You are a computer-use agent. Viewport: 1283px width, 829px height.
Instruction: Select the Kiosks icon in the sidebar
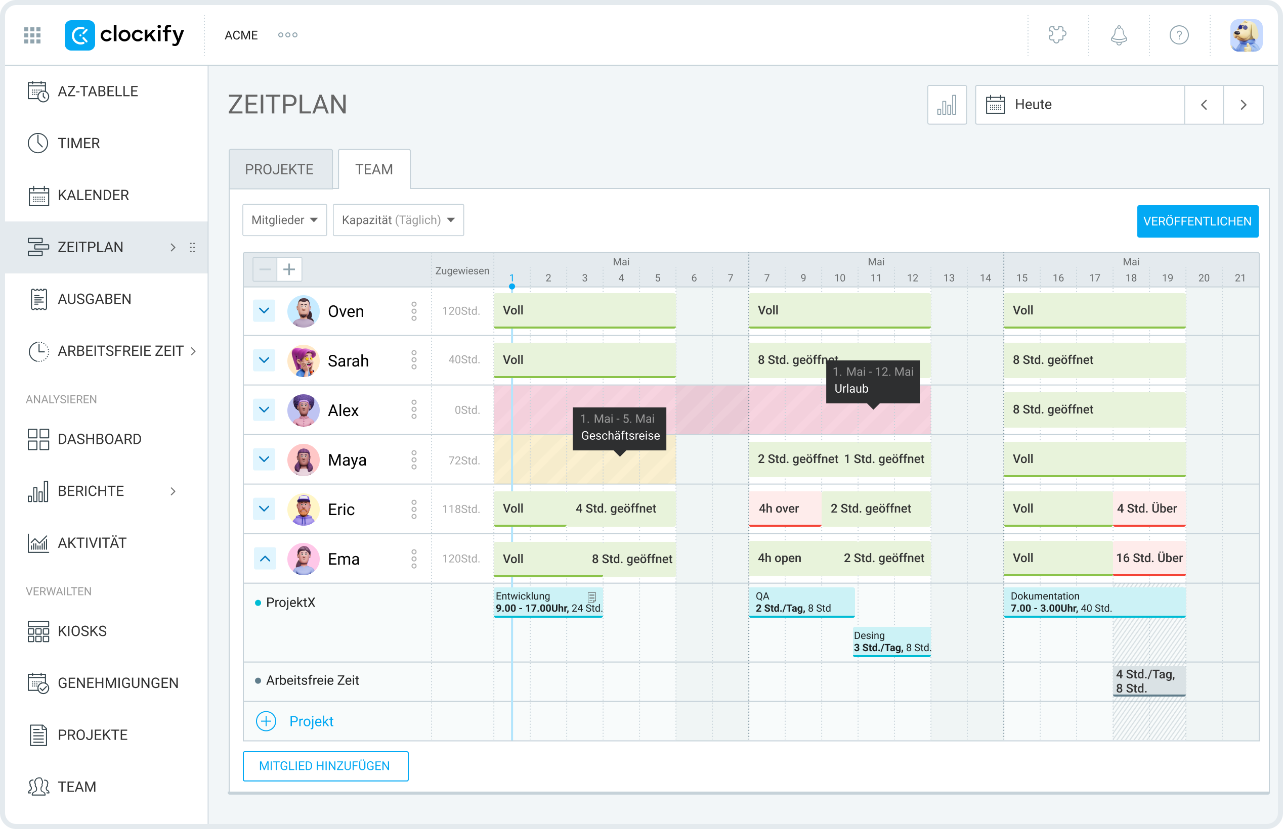tap(38, 630)
